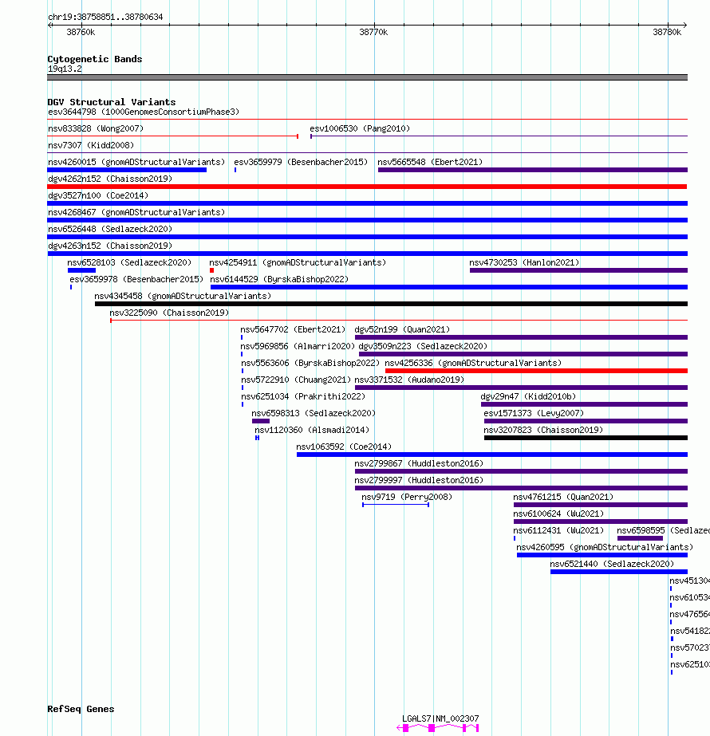Click the black nsv3207823 (Chaisson2019) bar
The image size is (710, 736).
pyautogui.click(x=586, y=438)
